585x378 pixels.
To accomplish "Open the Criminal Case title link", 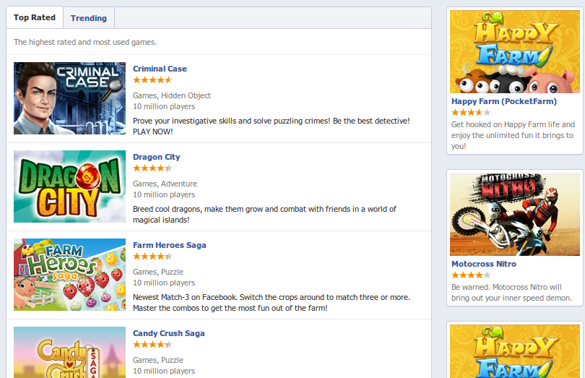I will coord(160,69).
